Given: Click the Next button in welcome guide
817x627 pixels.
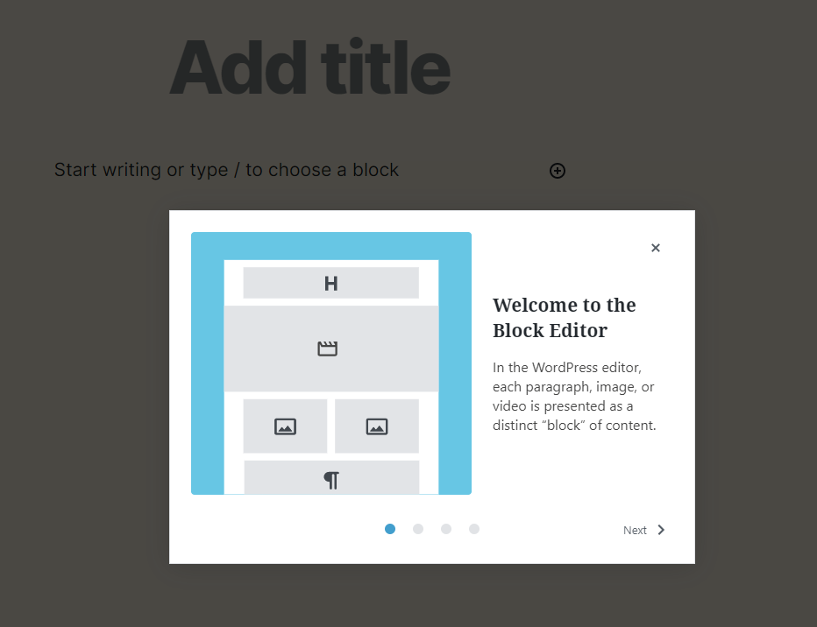Looking at the screenshot, I should point(644,530).
